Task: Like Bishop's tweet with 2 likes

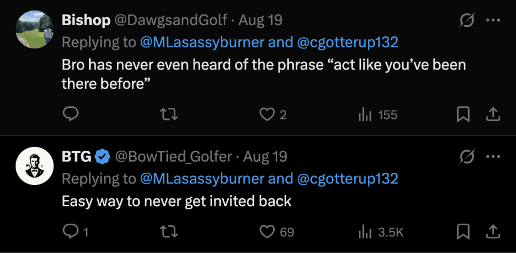Action: coord(266,115)
